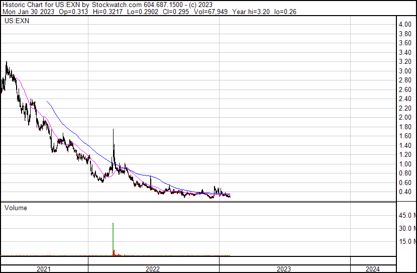The image size is (417, 273).
Task: Click the 45.0 M volume axis label
Action: pyautogui.click(x=407, y=216)
